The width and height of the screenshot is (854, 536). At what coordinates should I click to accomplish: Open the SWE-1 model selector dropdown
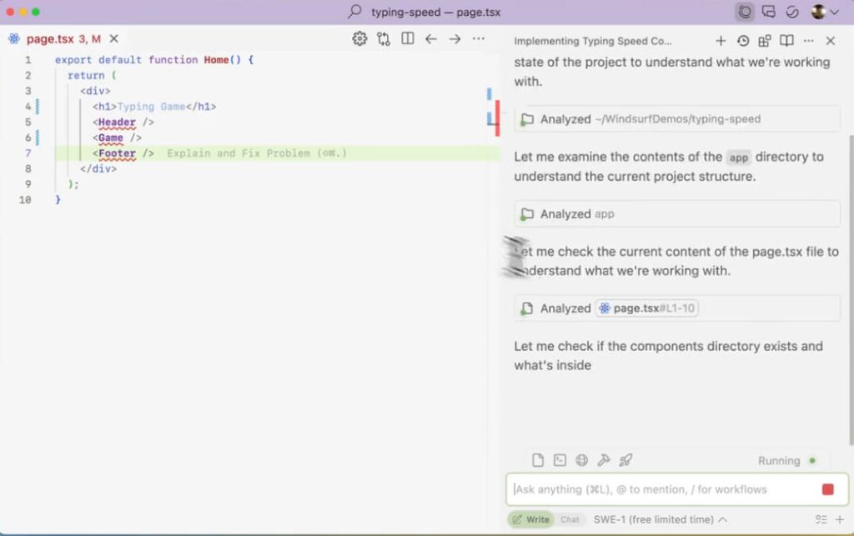pos(660,519)
